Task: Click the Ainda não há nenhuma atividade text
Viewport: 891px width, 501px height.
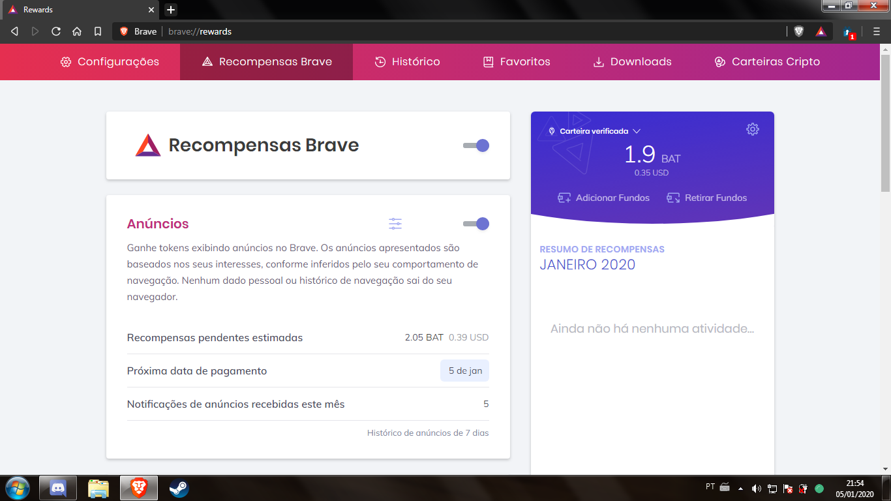Action: pos(652,329)
